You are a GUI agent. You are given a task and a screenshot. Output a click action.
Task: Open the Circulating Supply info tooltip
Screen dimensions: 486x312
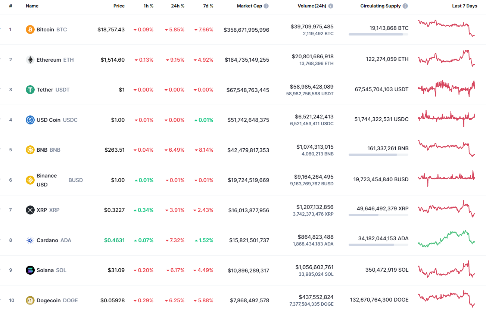click(x=405, y=6)
